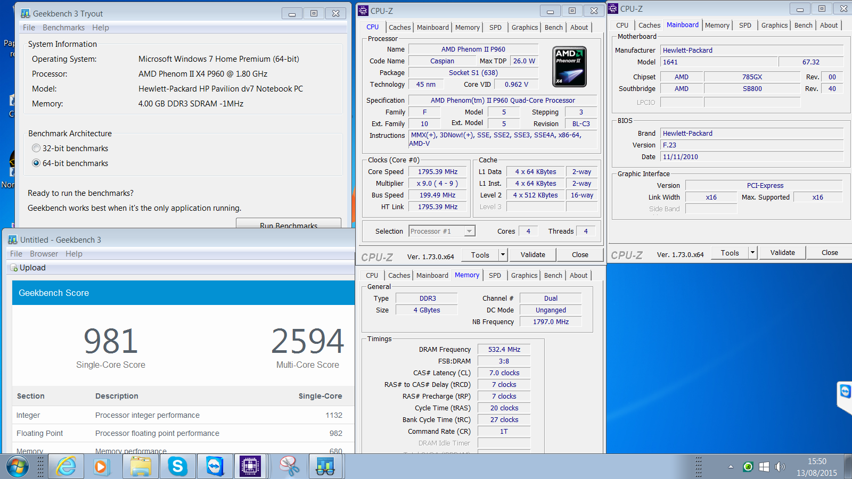Open the Benchmarks menu
852x479 pixels.
pos(63,28)
